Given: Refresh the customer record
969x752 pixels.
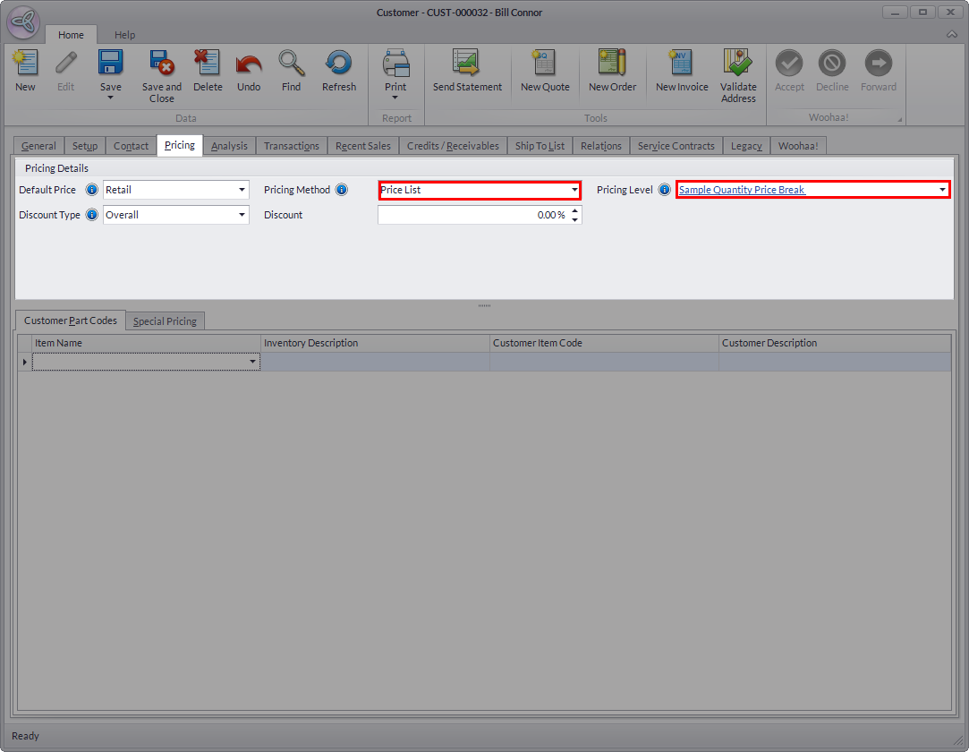Looking at the screenshot, I should (x=339, y=64).
